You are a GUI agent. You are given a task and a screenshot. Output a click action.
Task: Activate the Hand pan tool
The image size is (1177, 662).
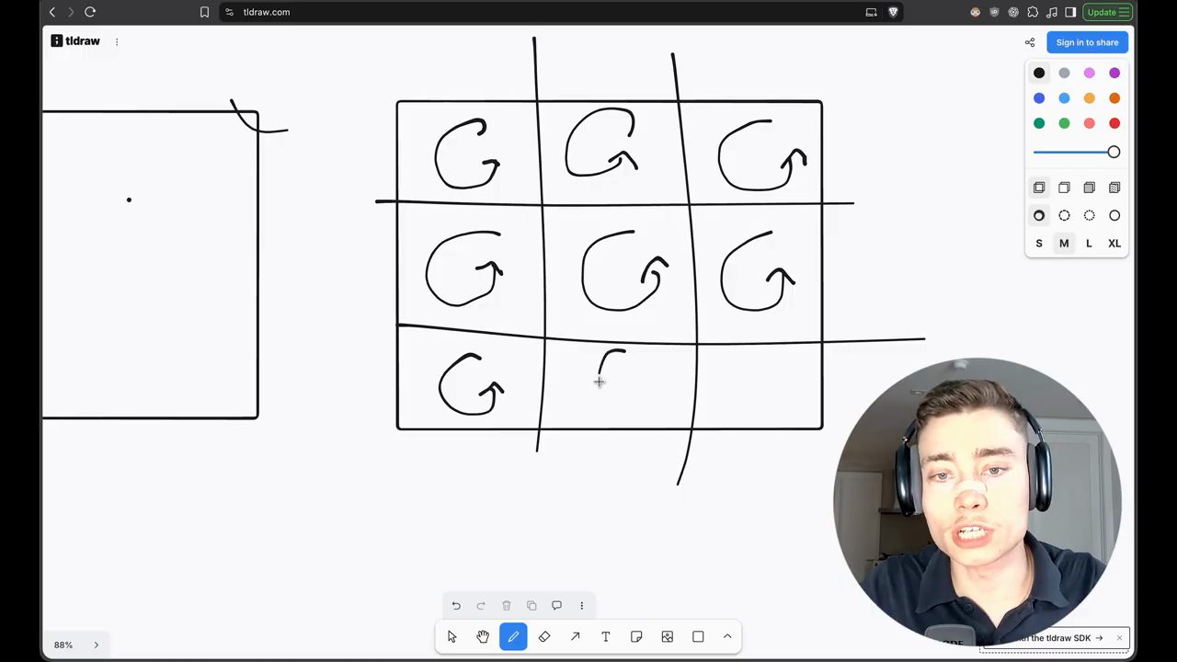coord(483,636)
